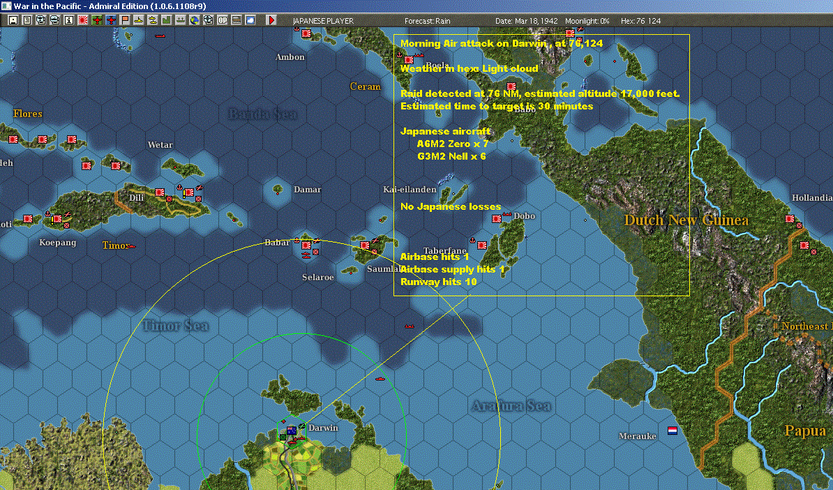Open the weather cloud toolbar icon
Screen dimensions: 833x490
(250, 20)
